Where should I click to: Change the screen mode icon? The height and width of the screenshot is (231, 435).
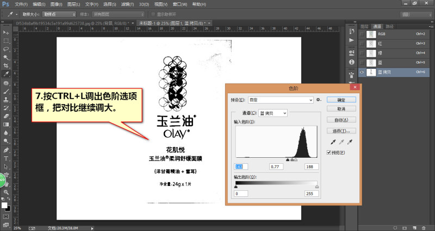(6, 224)
